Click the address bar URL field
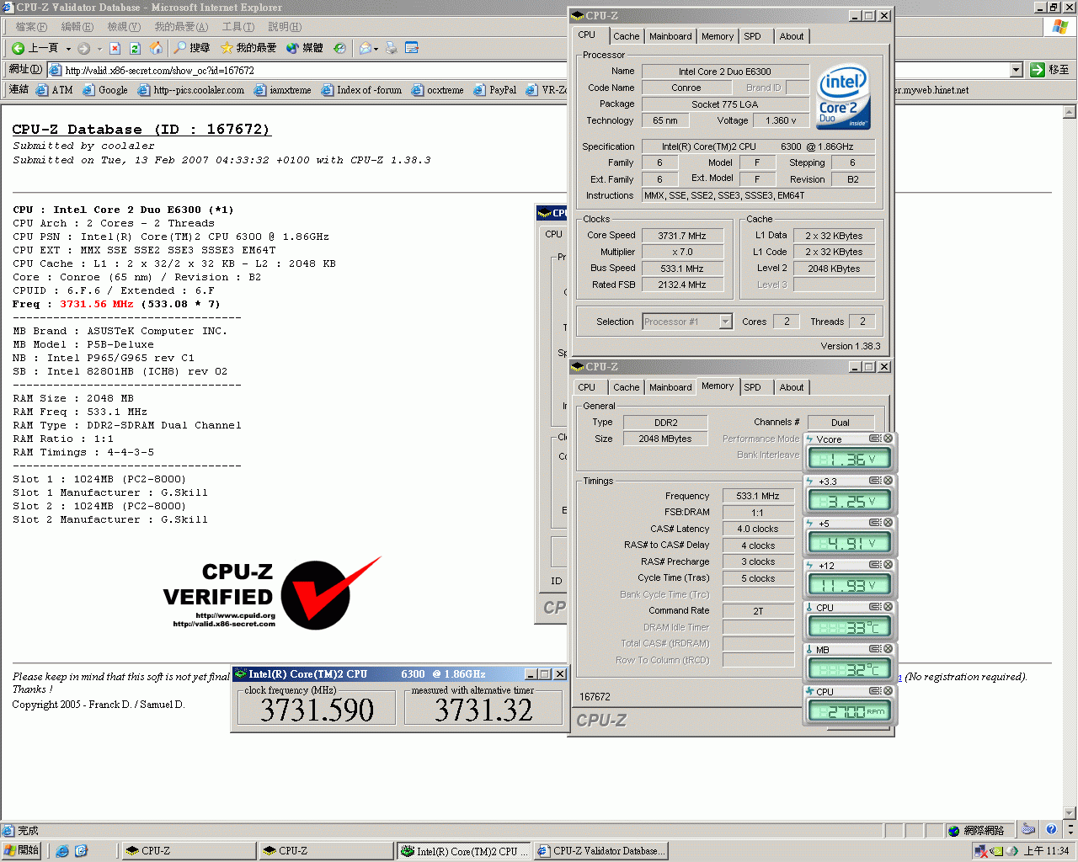1078x862 pixels. tap(527, 70)
